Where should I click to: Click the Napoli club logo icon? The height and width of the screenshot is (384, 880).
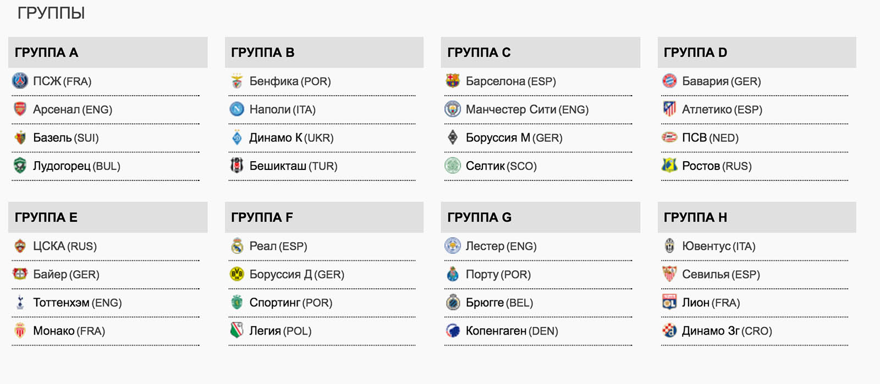click(237, 109)
